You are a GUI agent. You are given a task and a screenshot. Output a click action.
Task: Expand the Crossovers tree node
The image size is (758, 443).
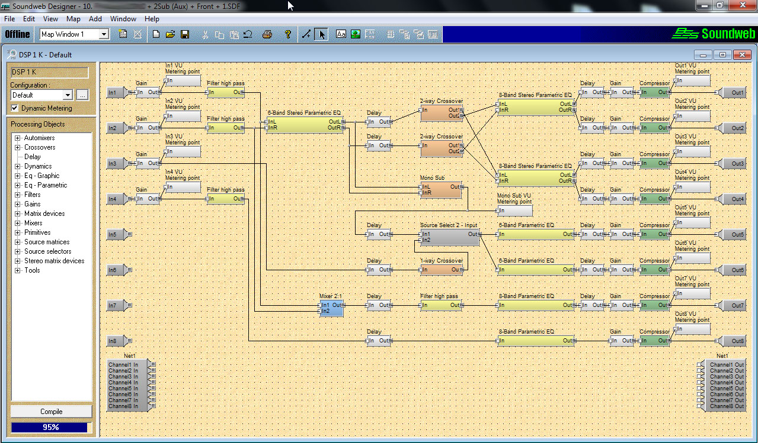[x=18, y=147]
